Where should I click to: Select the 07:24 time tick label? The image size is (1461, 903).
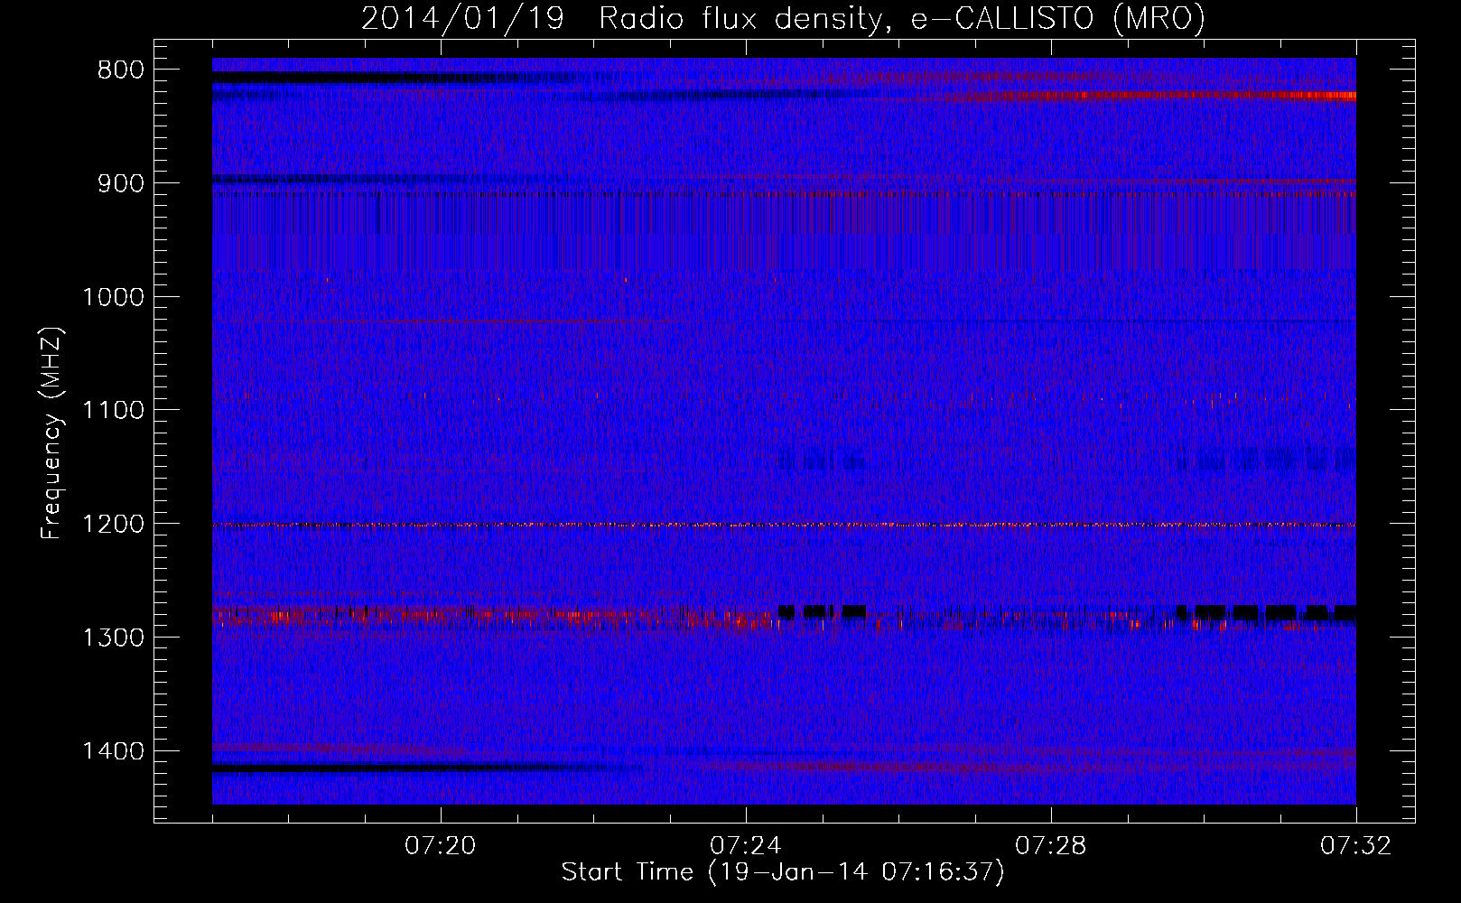tap(746, 846)
